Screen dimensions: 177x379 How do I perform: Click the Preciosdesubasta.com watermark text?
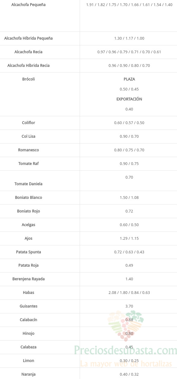point(125,351)
